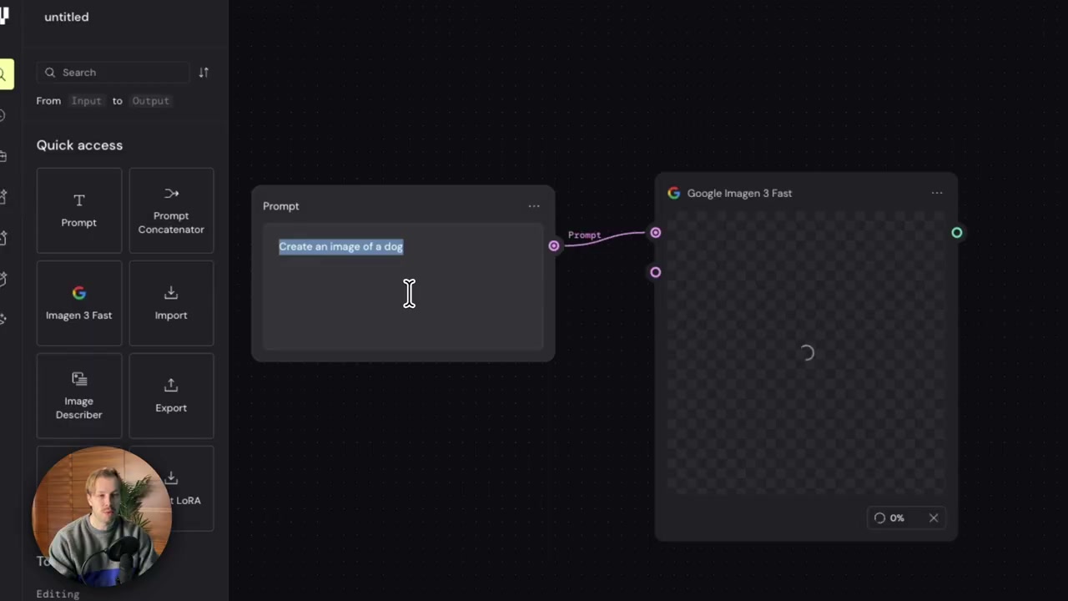Screen dimensions: 1068x601
Task: Select the Output filter chip
Action: (x=150, y=101)
